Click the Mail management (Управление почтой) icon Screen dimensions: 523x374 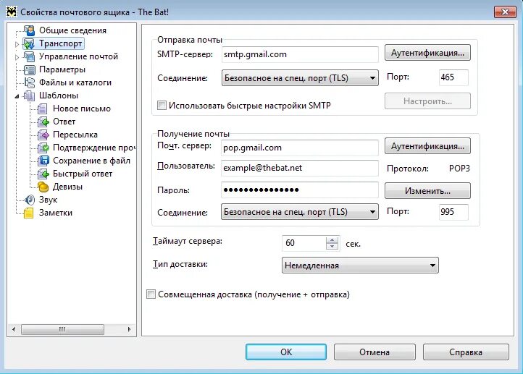(30, 56)
